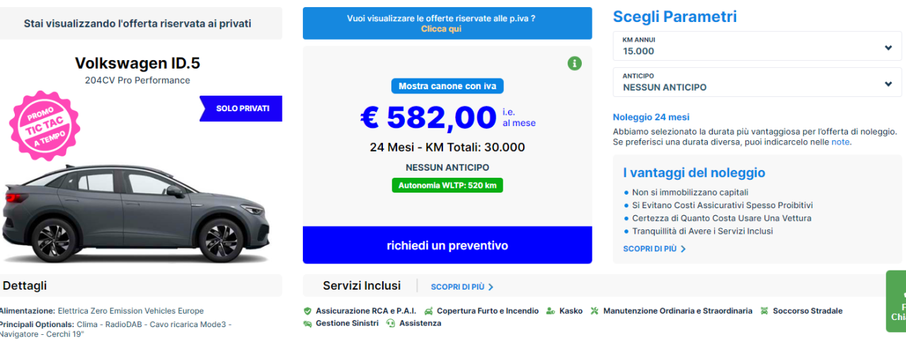This screenshot has width=906, height=342.
Task: Open the note link
Action: [840, 142]
